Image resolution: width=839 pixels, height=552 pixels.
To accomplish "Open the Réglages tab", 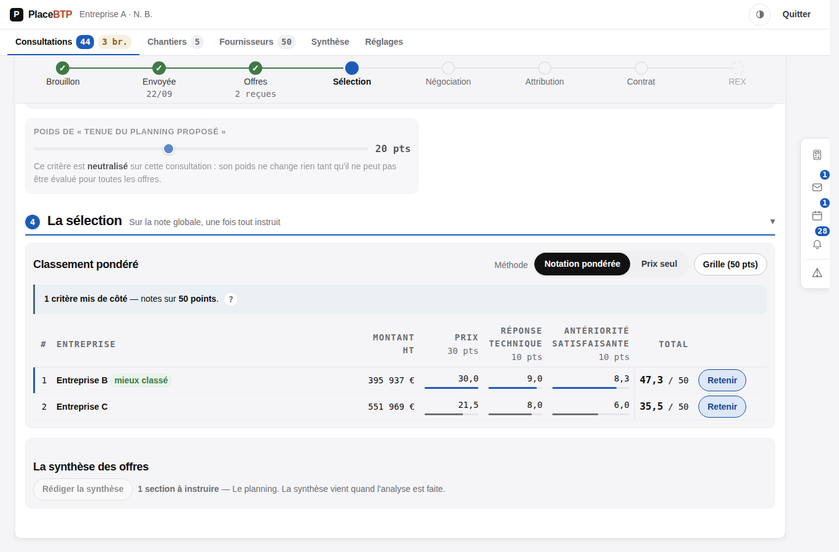I will (384, 42).
